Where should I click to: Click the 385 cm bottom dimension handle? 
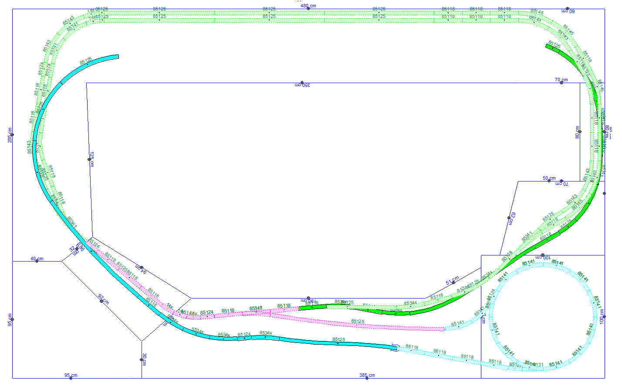tap(367, 378)
